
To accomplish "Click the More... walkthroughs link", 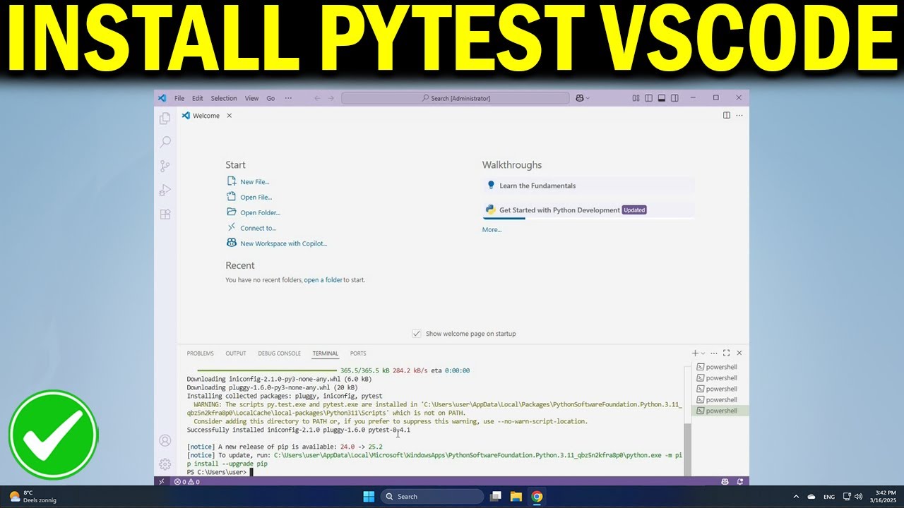I will (x=492, y=229).
